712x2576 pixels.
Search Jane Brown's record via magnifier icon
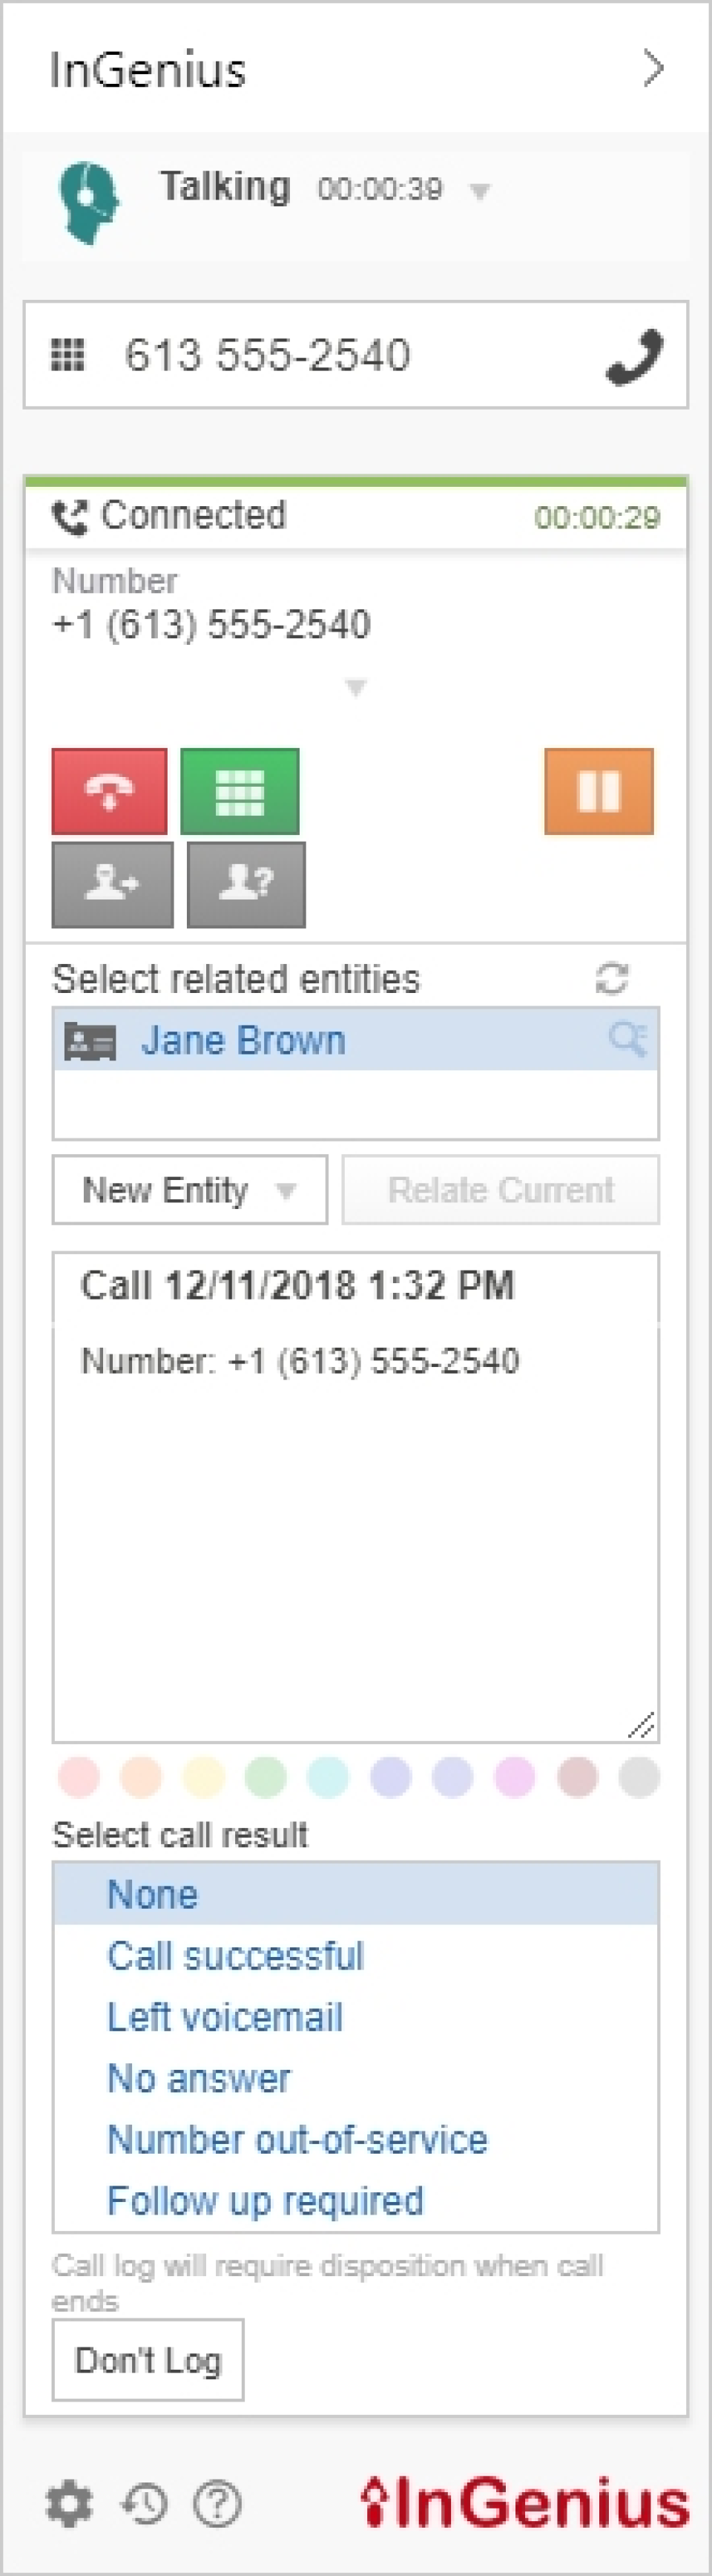click(x=628, y=1040)
